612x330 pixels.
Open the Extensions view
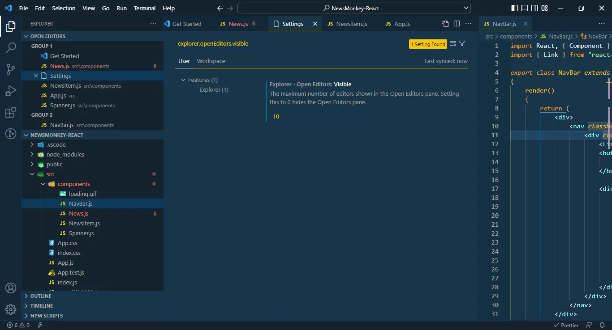pyautogui.click(x=11, y=112)
